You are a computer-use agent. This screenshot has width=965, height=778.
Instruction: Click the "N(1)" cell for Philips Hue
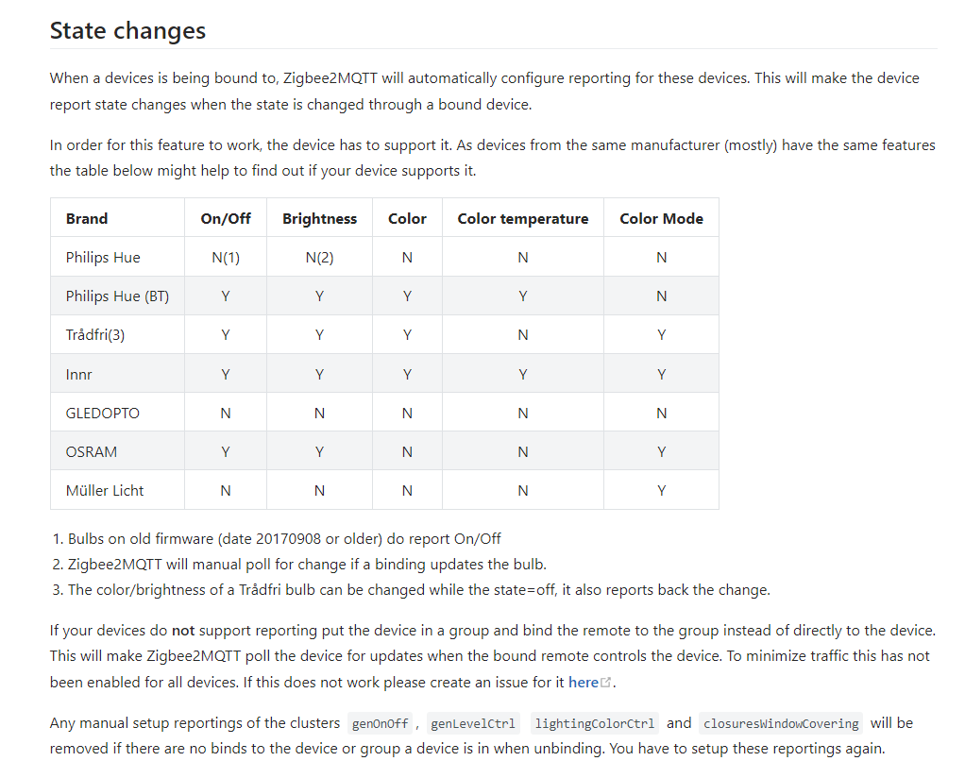[226, 258]
